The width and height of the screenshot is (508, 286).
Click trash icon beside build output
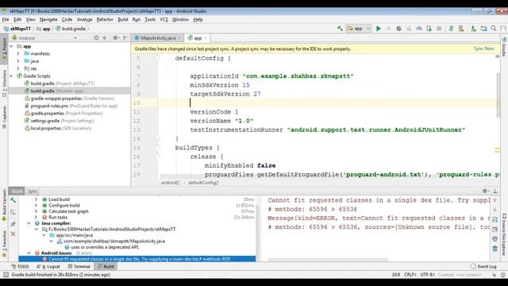pos(495,249)
